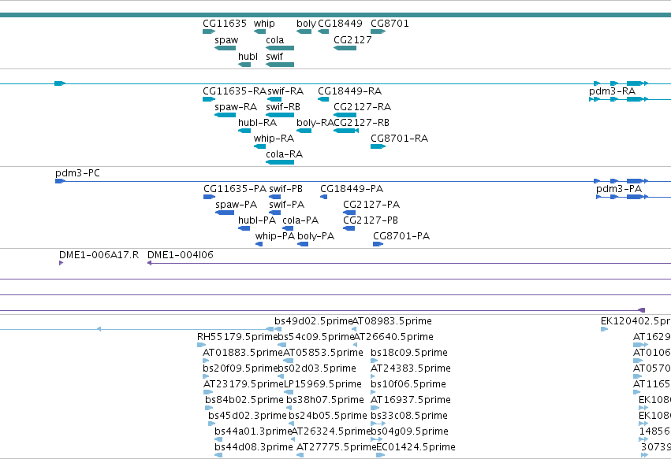Select the AT16937.5prime EST label
Image resolution: width=671 pixels, height=459 pixels.
tap(410, 401)
